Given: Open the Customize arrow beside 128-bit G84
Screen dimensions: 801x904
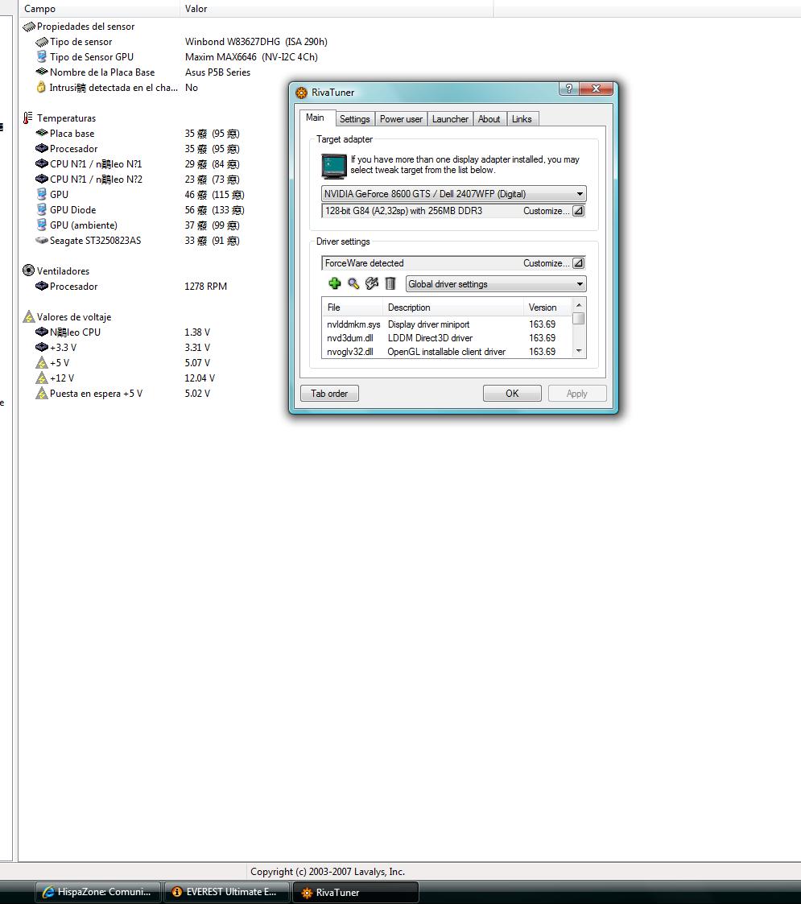Looking at the screenshot, I should point(578,211).
